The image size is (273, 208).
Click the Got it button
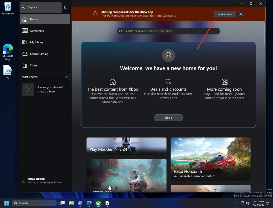(168, 117)
